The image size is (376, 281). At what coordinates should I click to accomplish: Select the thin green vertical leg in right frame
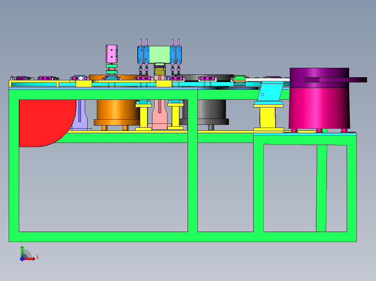click(321, 188)
